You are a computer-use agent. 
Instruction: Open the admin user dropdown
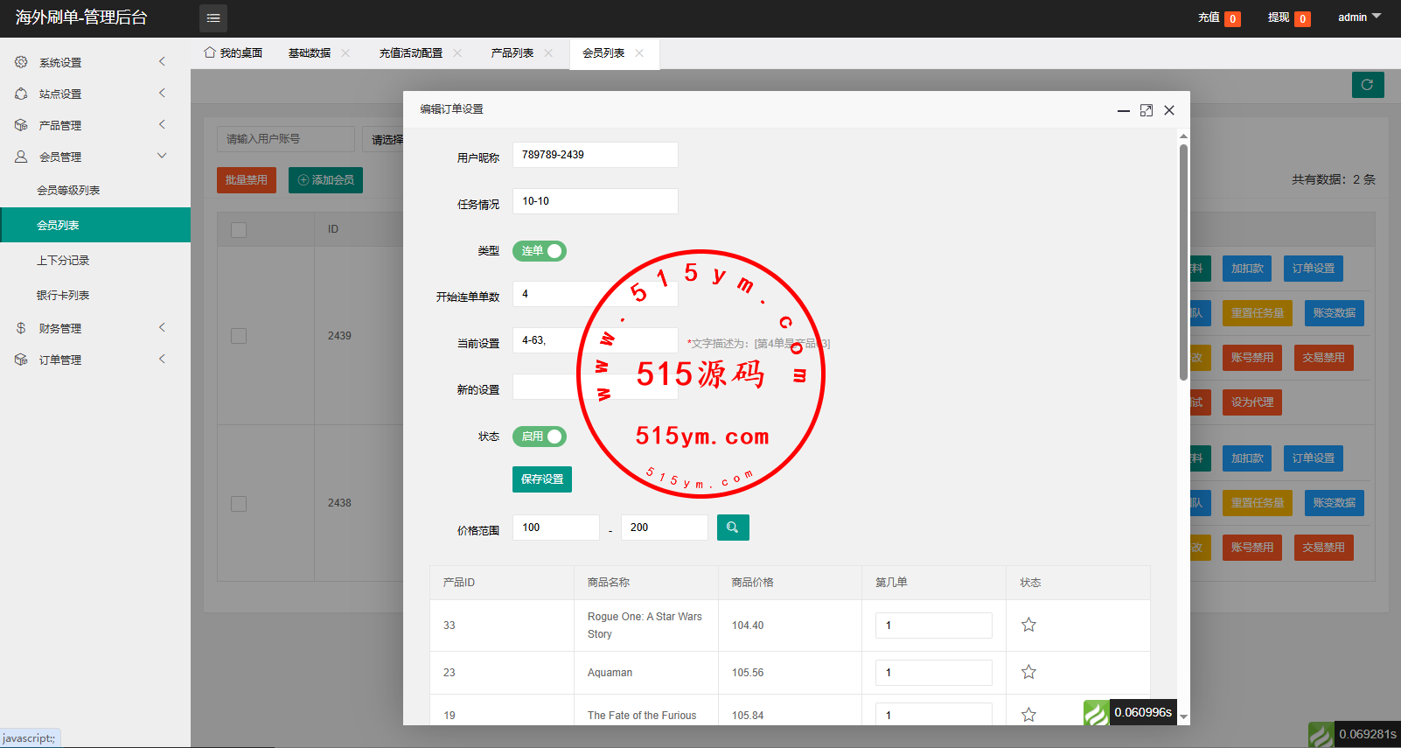coord(1359,17)
